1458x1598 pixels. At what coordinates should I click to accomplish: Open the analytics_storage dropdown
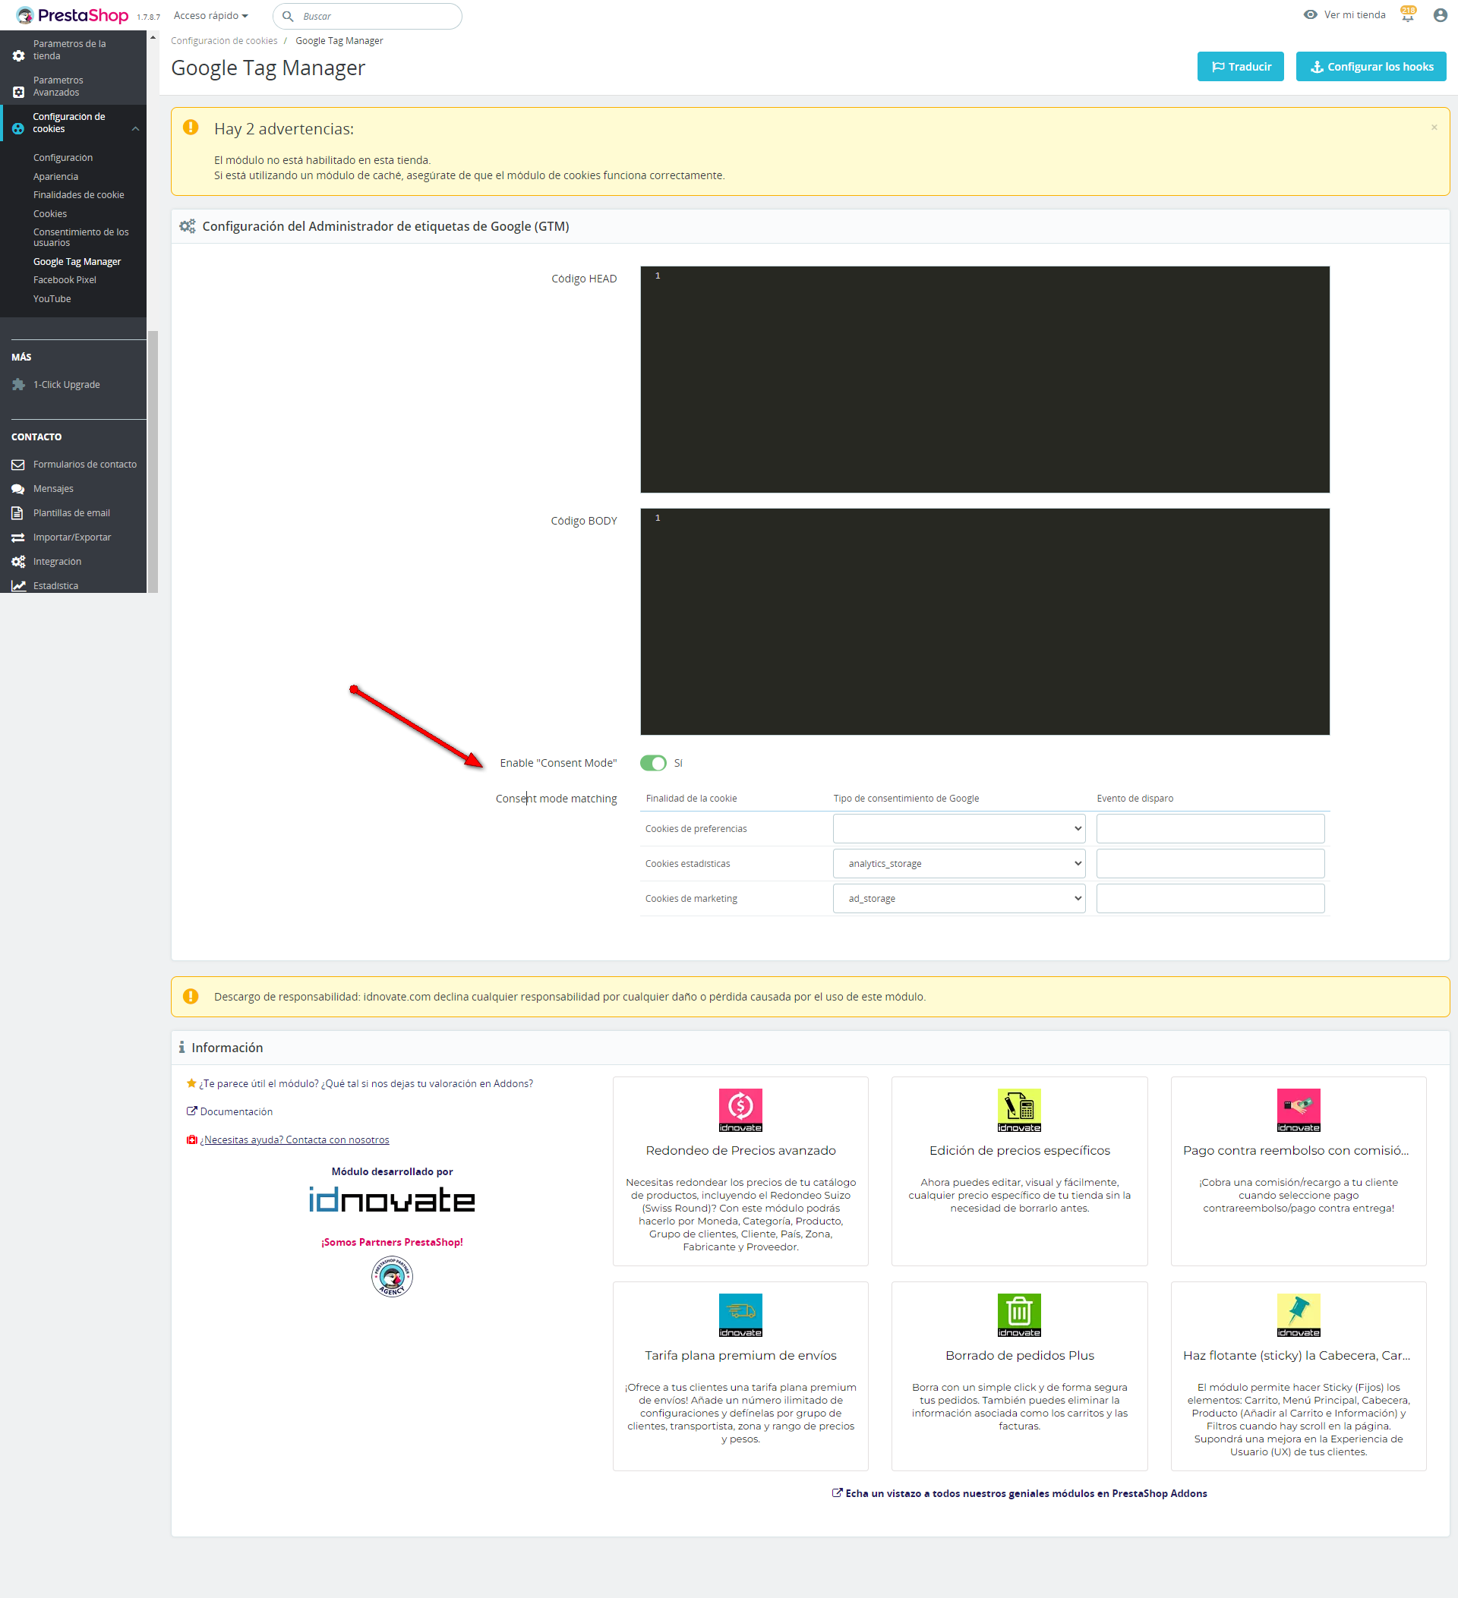point(958,863)
